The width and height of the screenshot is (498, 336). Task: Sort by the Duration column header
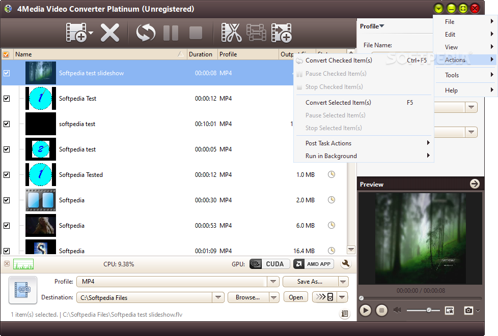pyautogui.click(x=202, y=54)
